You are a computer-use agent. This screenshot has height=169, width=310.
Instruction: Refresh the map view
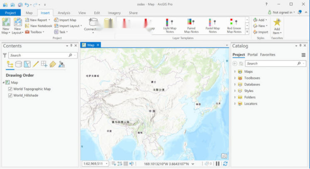(x=225, y=164)
